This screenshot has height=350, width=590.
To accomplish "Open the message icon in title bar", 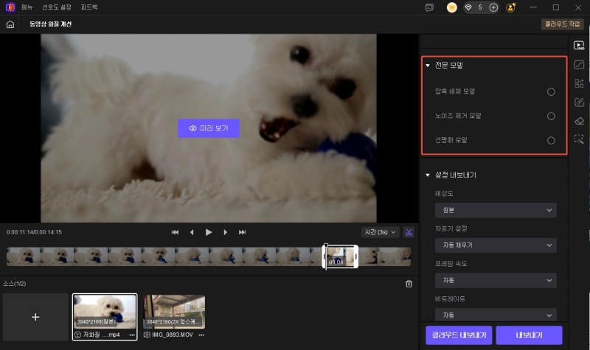I will (430, 7).
